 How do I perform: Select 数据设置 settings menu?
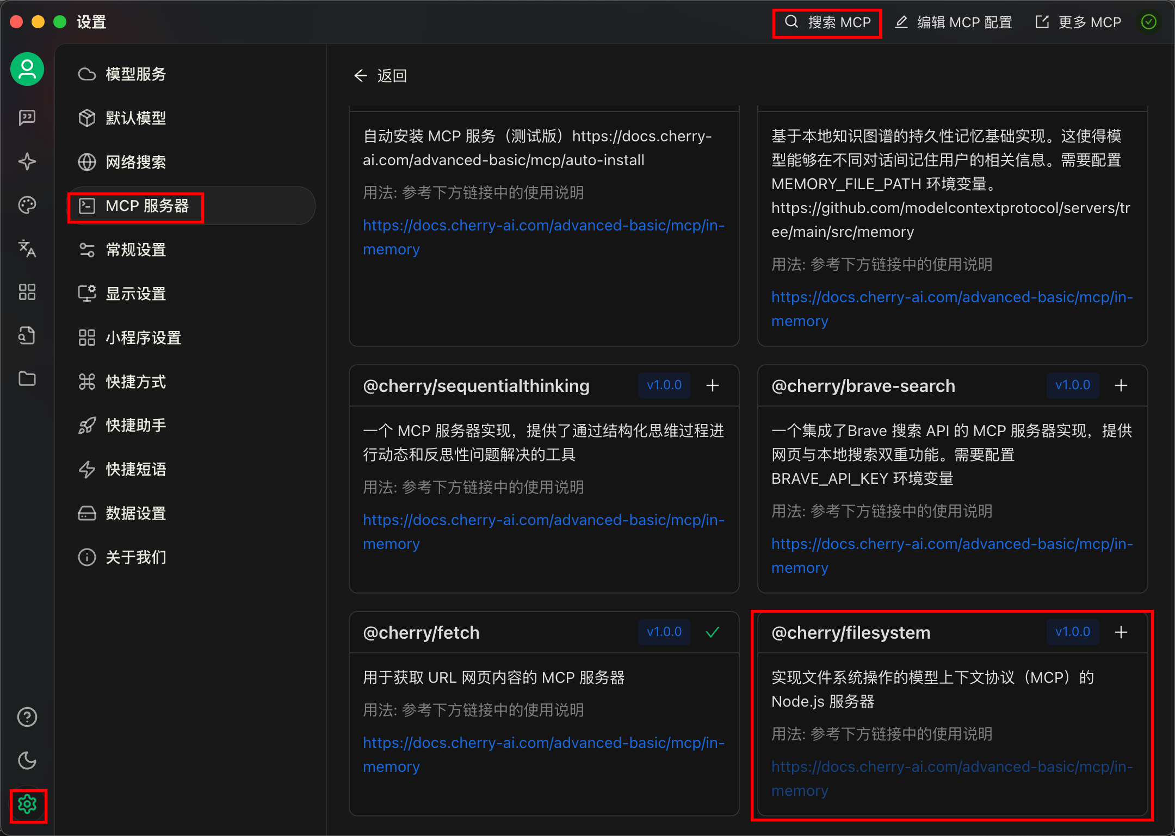click(191, 514)
